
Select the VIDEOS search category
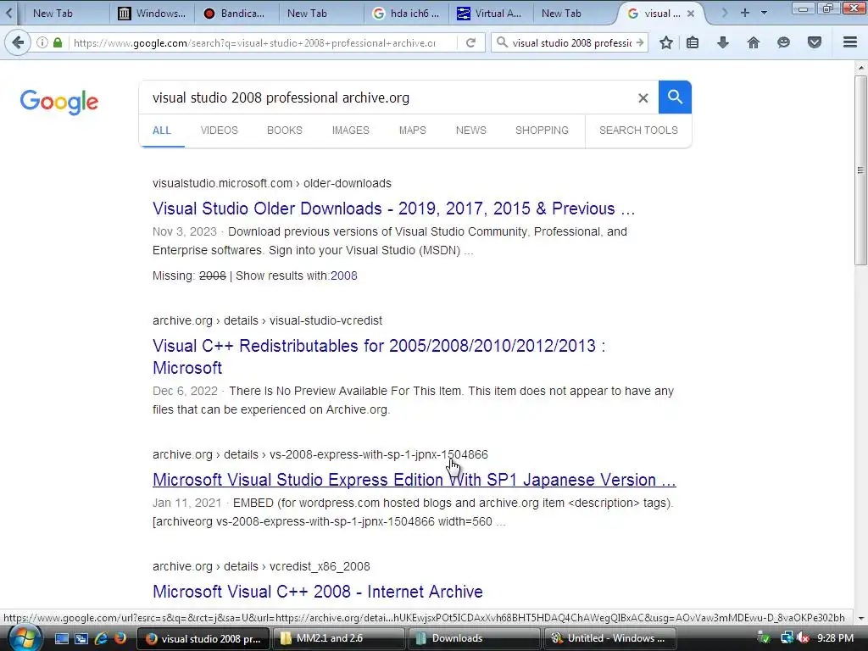coord(220,130)
